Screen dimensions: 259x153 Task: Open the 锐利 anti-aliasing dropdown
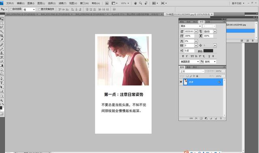(210, 62)
